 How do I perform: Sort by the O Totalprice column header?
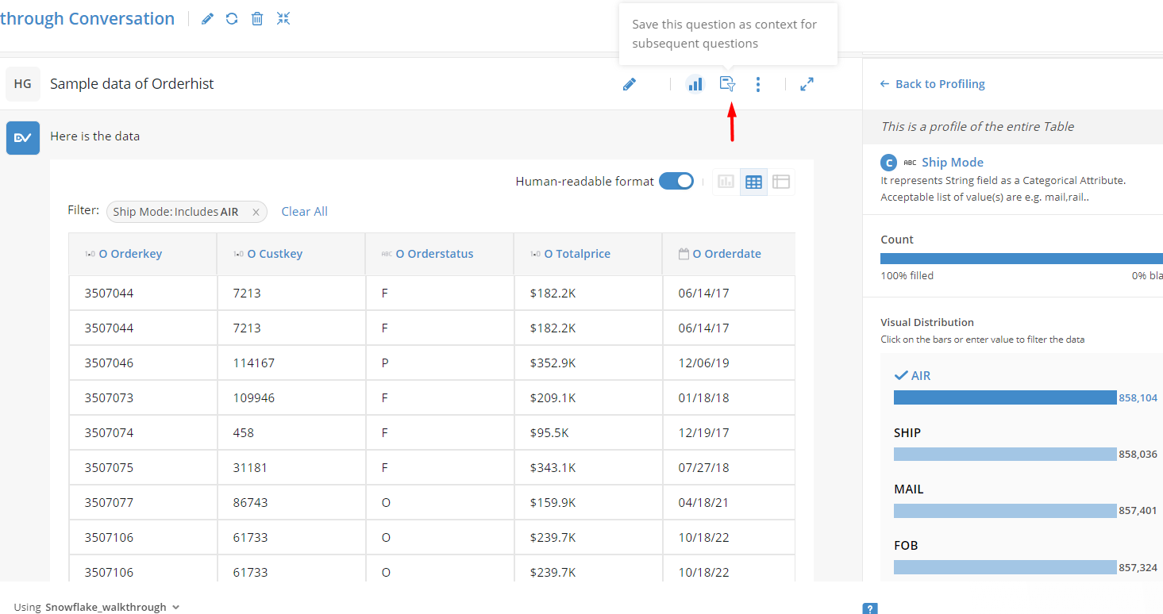pos(577,254)
